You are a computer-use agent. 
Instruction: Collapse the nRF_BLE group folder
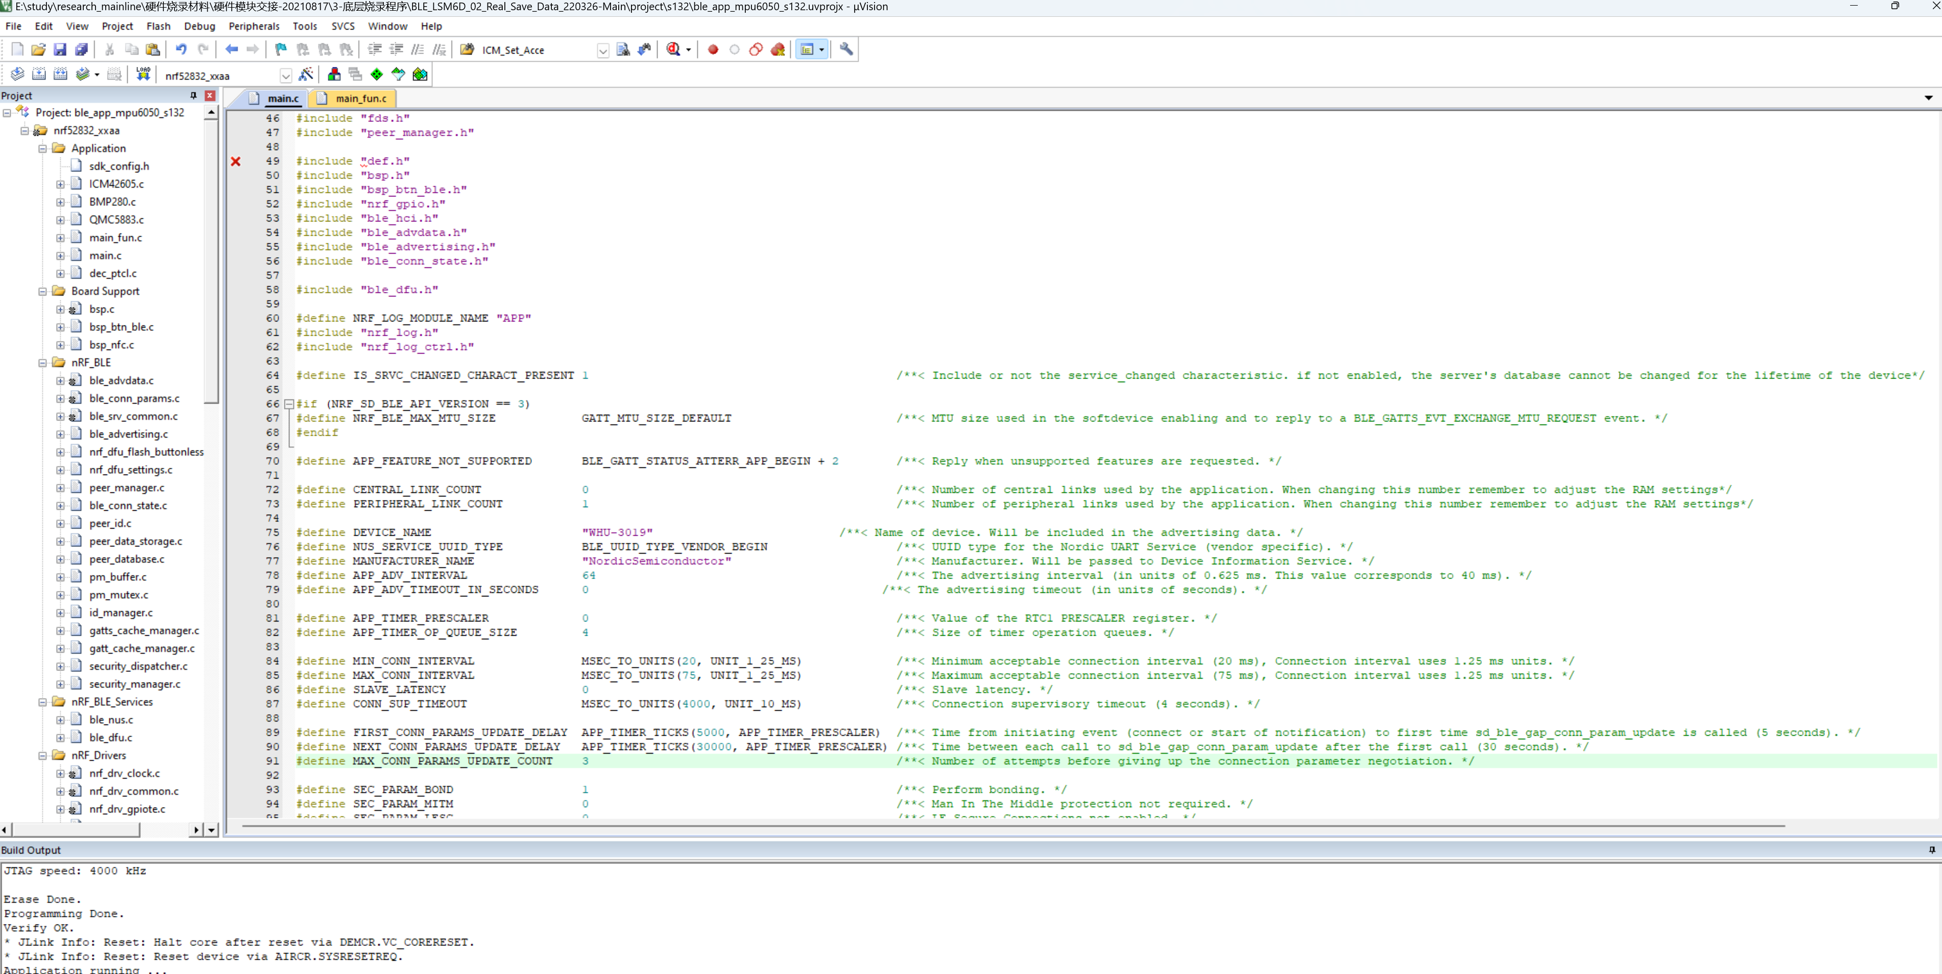43,362
